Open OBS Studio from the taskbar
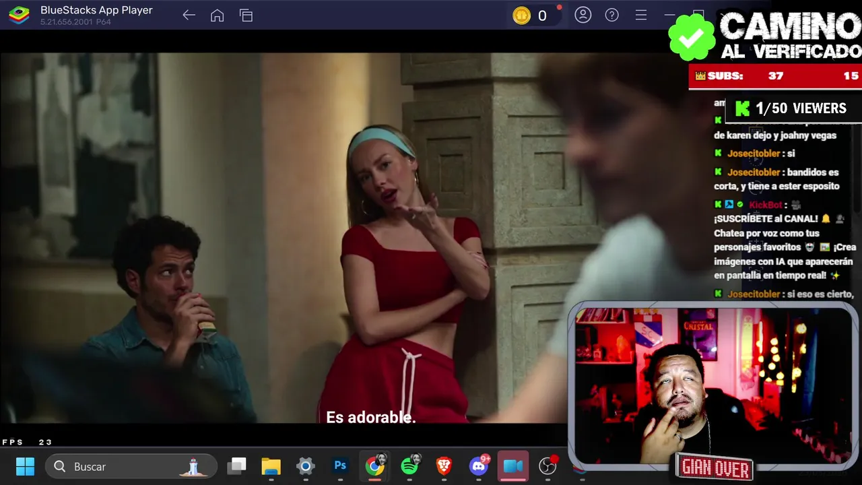This screenshot has width=862, height=485. click(548, 465)
